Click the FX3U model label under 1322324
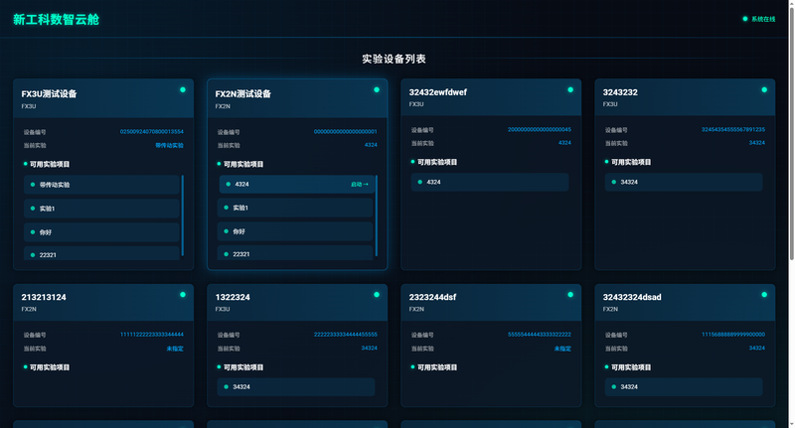Viewport: 795px width, 428px height. coord(223,309)
